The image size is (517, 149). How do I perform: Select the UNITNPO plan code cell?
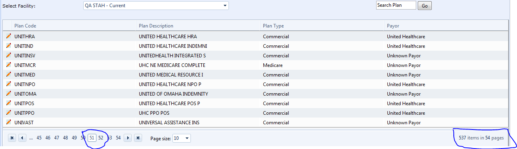coord(25,84)
